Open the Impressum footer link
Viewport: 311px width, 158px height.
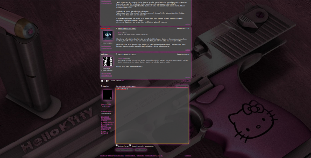(x=104, y=156)
